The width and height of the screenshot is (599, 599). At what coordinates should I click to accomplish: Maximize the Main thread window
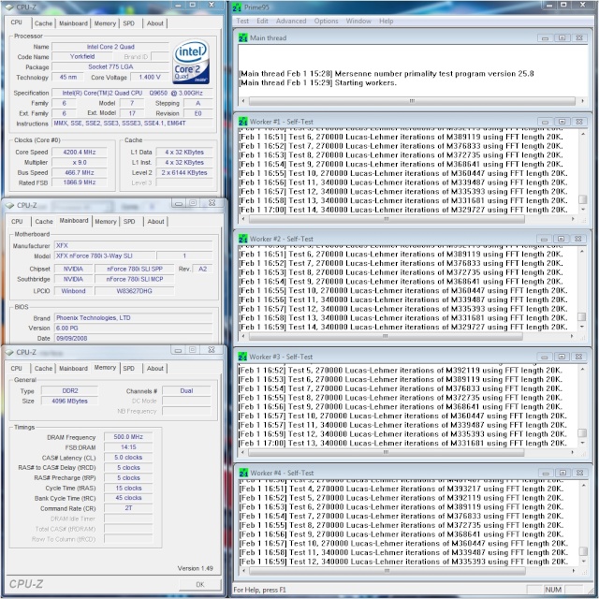(562, 37)
